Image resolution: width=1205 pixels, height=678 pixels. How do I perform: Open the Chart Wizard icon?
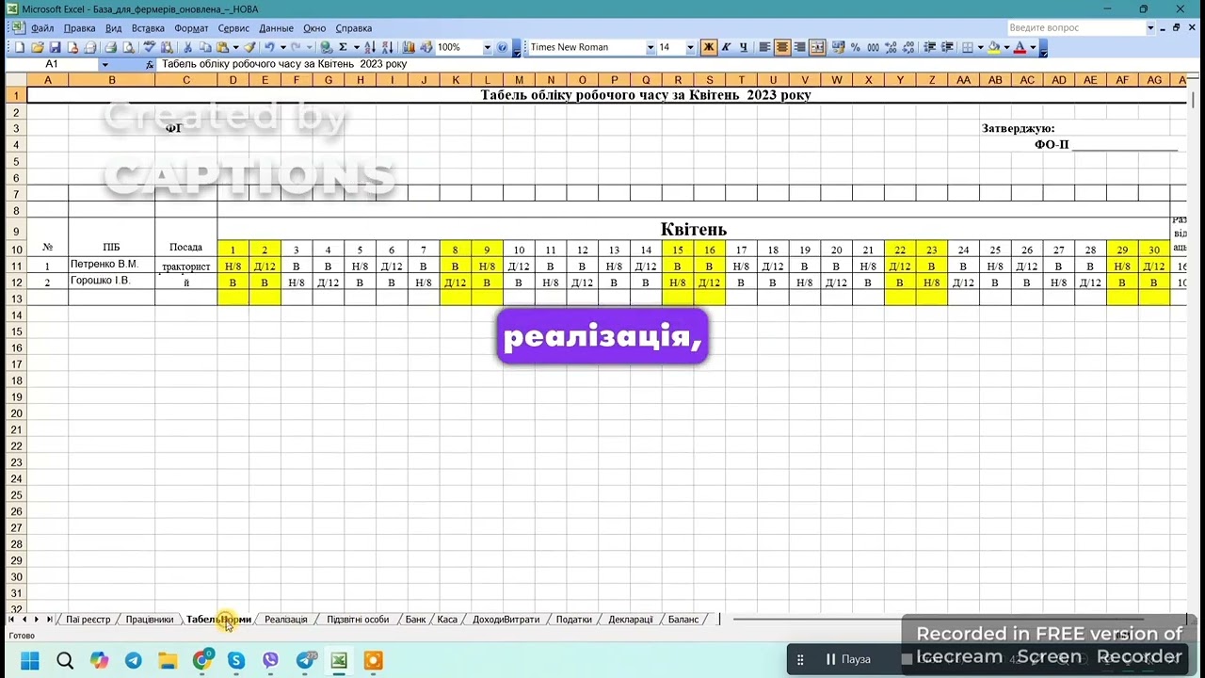pyautogui.click(x=409, y=47)
